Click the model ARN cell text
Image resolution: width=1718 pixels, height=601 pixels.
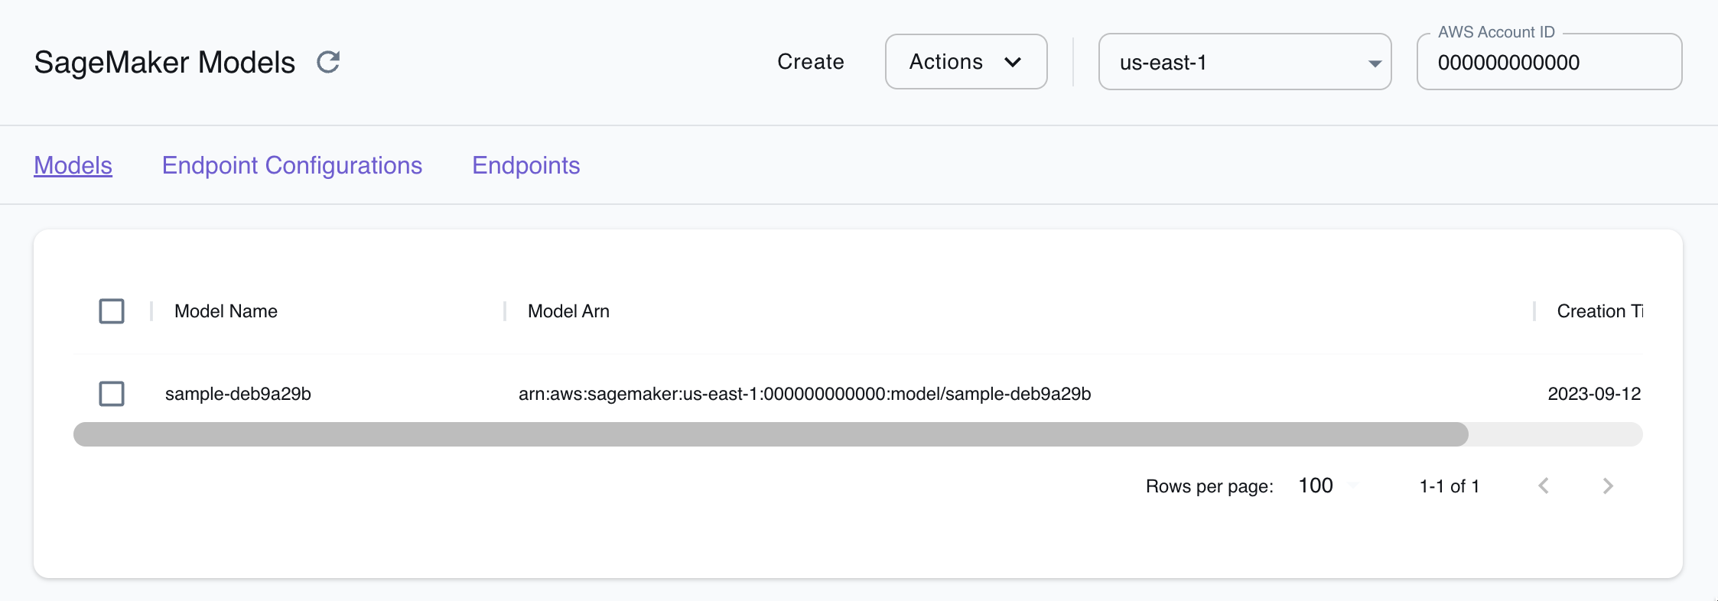(804, 394)
